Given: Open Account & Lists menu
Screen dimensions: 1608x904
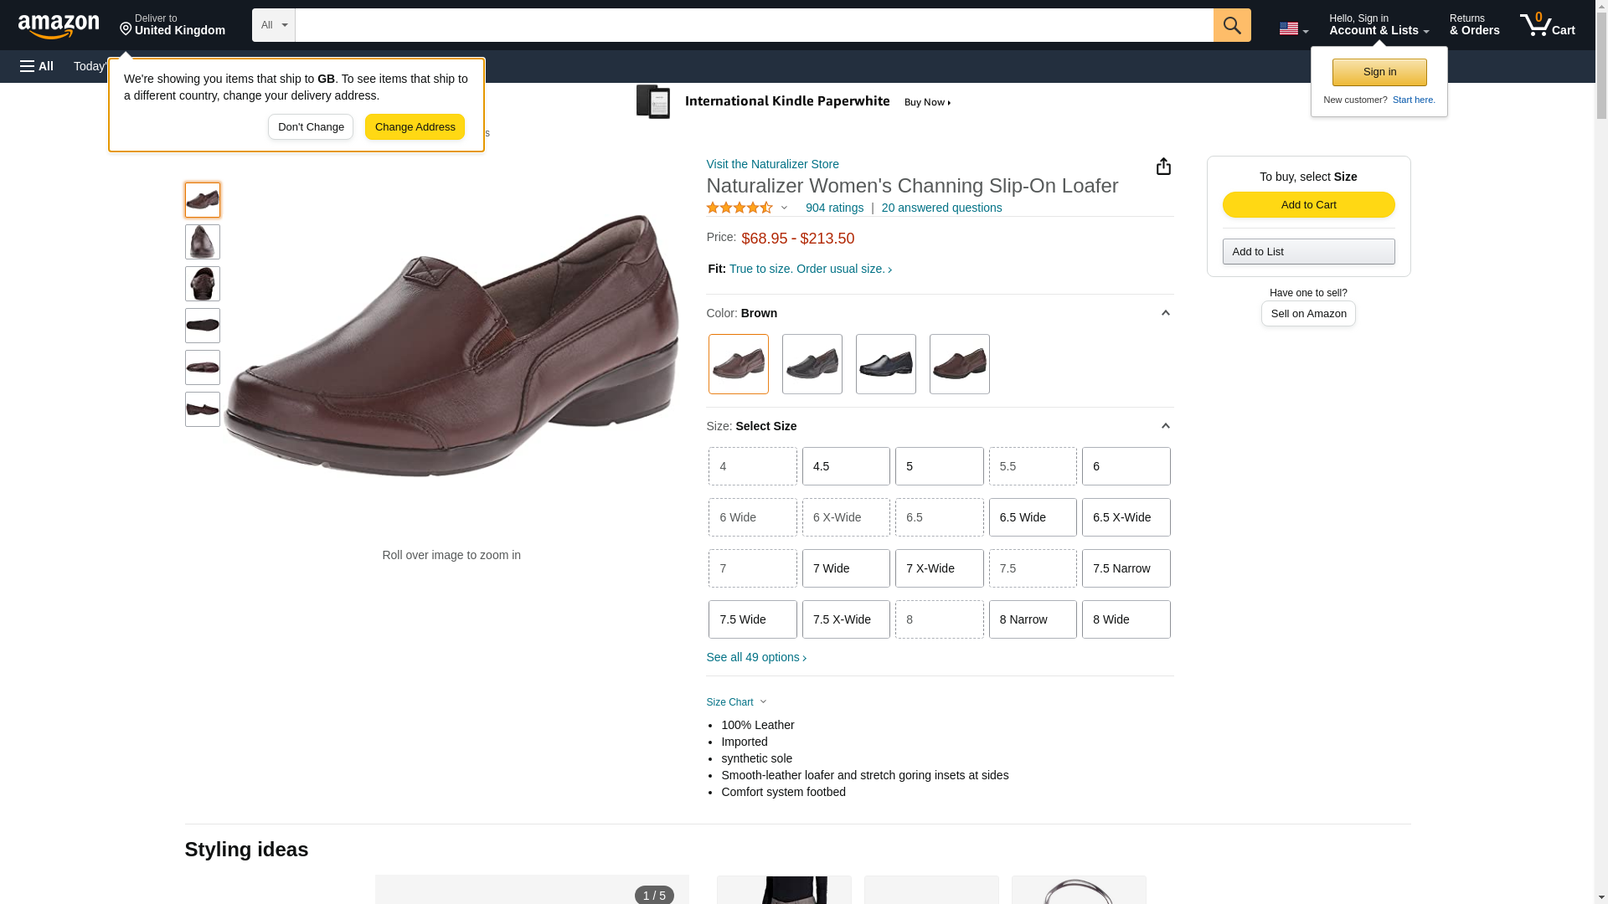Looking at the screenshot, I should click(x=1379, y=25).
